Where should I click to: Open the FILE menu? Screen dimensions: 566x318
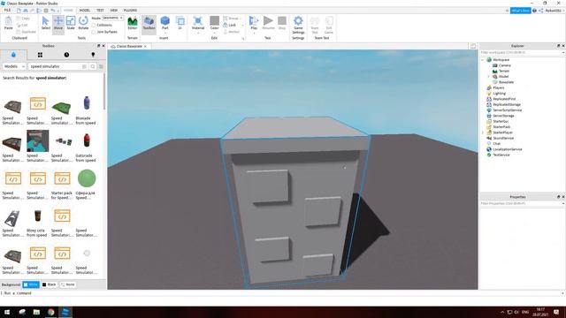(x=7, y=11)
